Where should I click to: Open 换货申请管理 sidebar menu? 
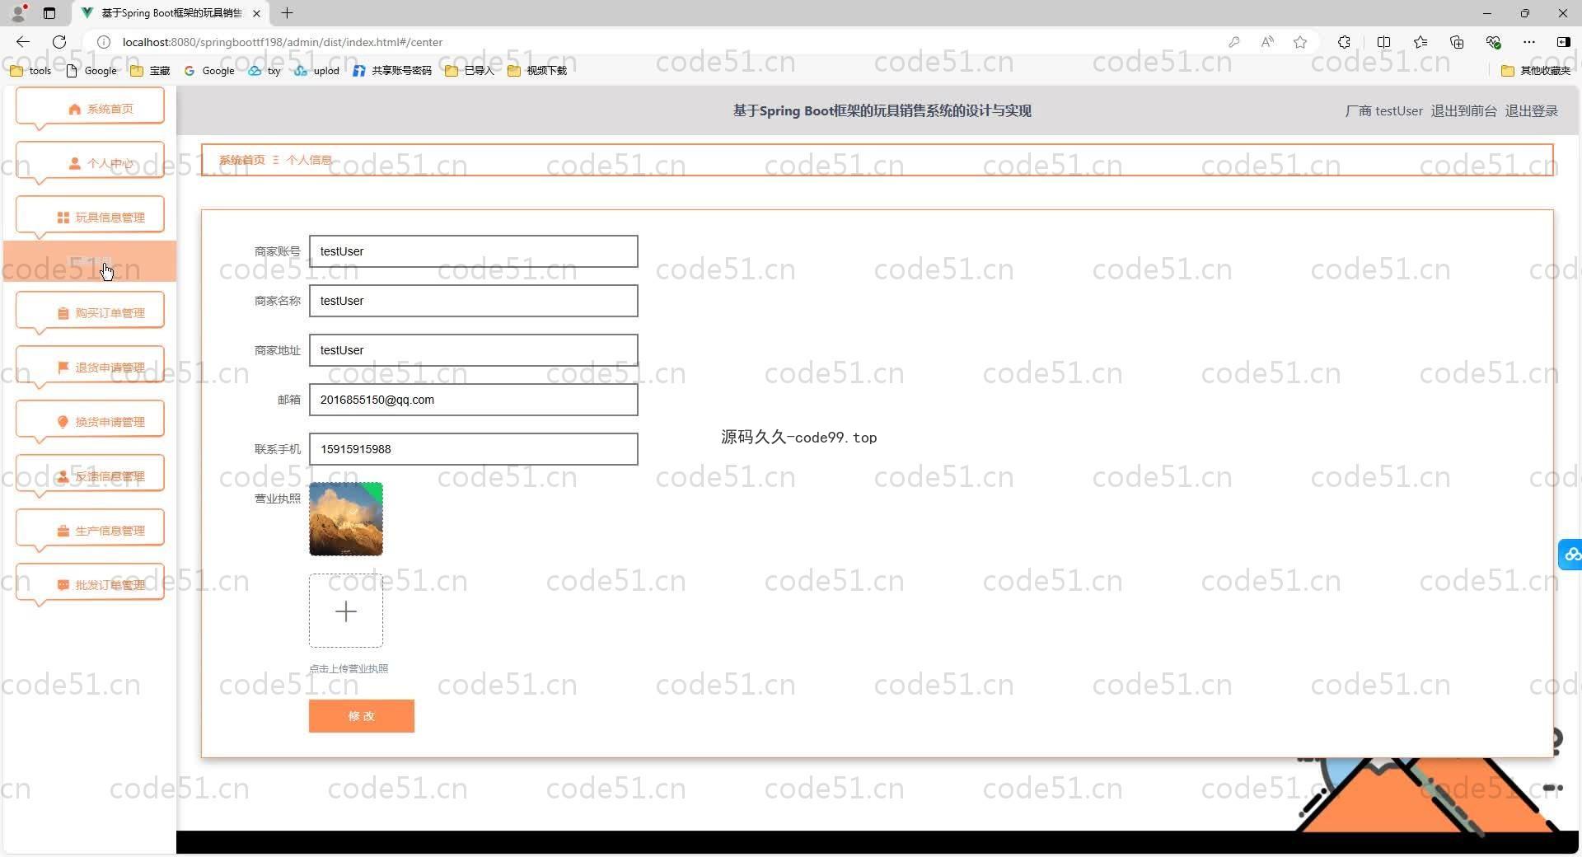point(90,421)
